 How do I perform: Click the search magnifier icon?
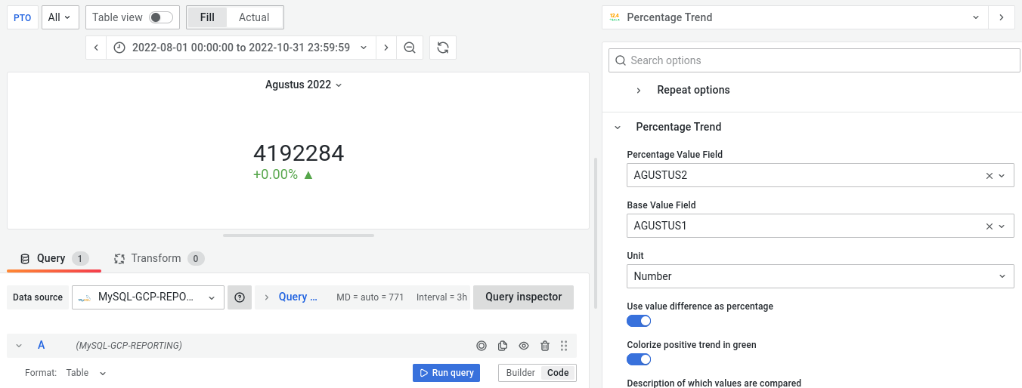point(621,60)
